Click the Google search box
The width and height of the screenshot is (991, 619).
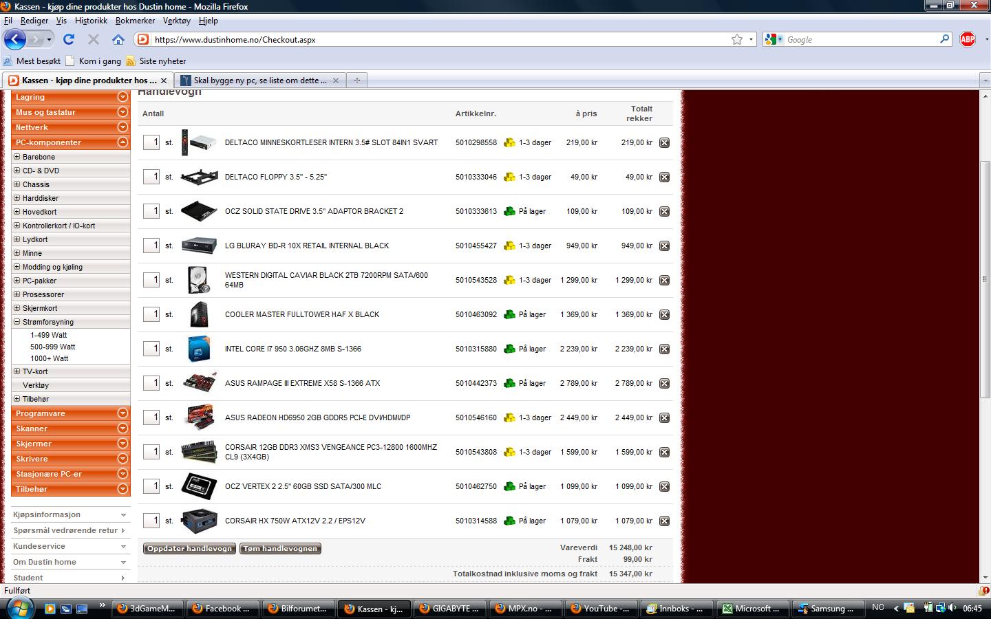862,39
